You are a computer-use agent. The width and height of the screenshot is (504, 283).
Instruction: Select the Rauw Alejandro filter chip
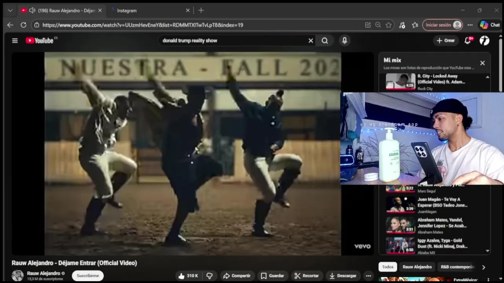(x=417, y=267)
